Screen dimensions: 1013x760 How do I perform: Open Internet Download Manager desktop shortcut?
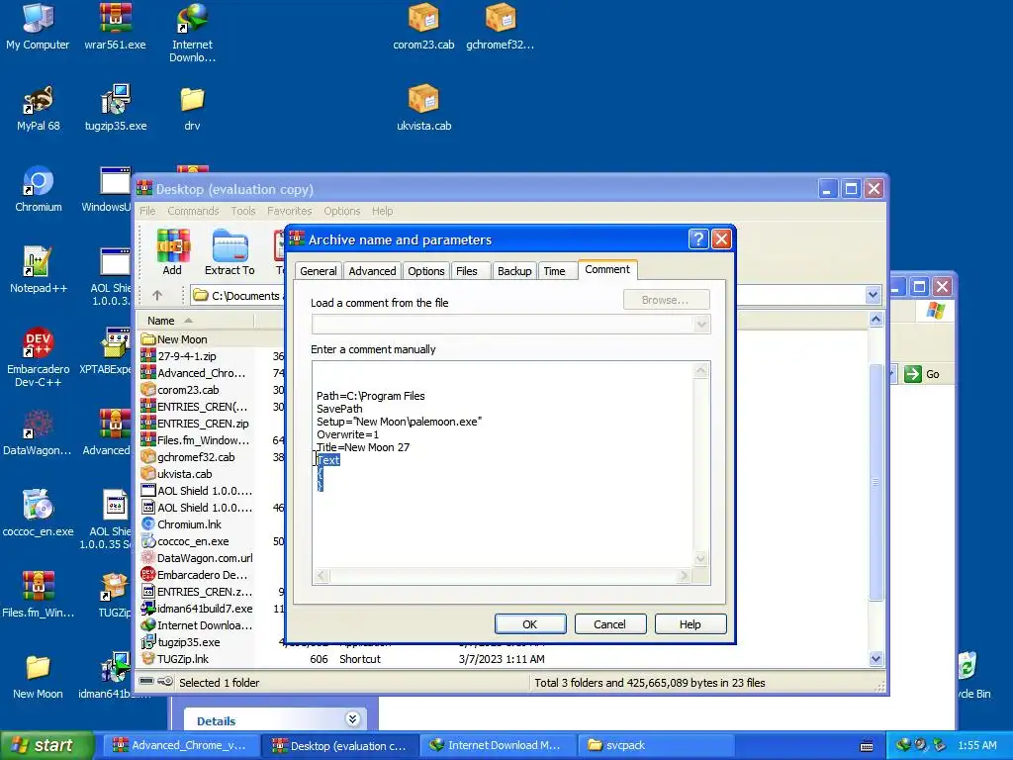[x=192, y=33]
